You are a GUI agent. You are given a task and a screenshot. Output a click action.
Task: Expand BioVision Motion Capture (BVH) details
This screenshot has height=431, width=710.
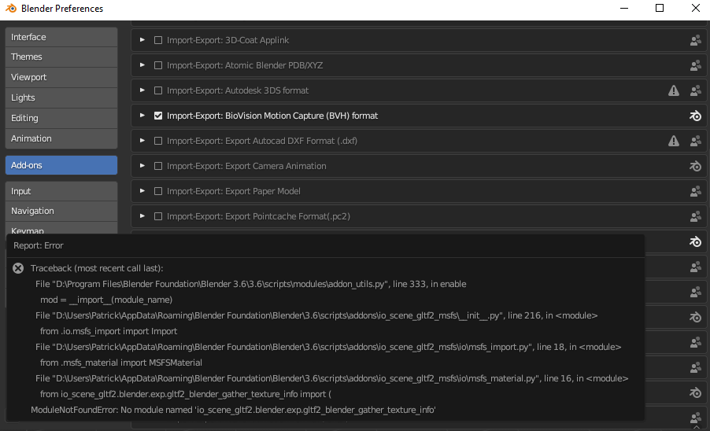[142, 116]
